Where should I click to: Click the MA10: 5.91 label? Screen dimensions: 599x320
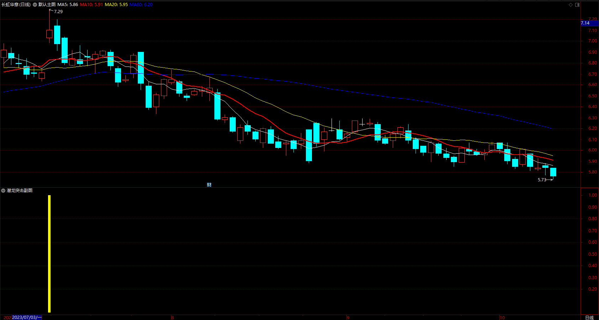click(91, 5)
